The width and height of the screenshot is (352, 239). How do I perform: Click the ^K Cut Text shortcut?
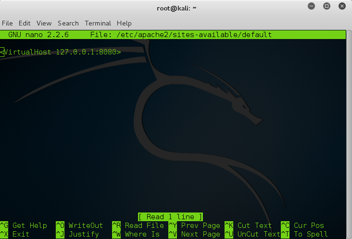click(x=248, y=226)
